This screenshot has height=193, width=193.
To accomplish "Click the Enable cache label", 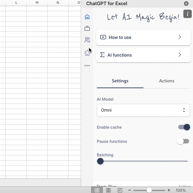I will (x=109, y=127).
